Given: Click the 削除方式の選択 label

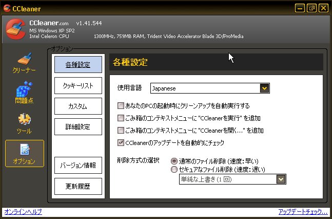Looking at the screenshot, I should pos(138,160).
